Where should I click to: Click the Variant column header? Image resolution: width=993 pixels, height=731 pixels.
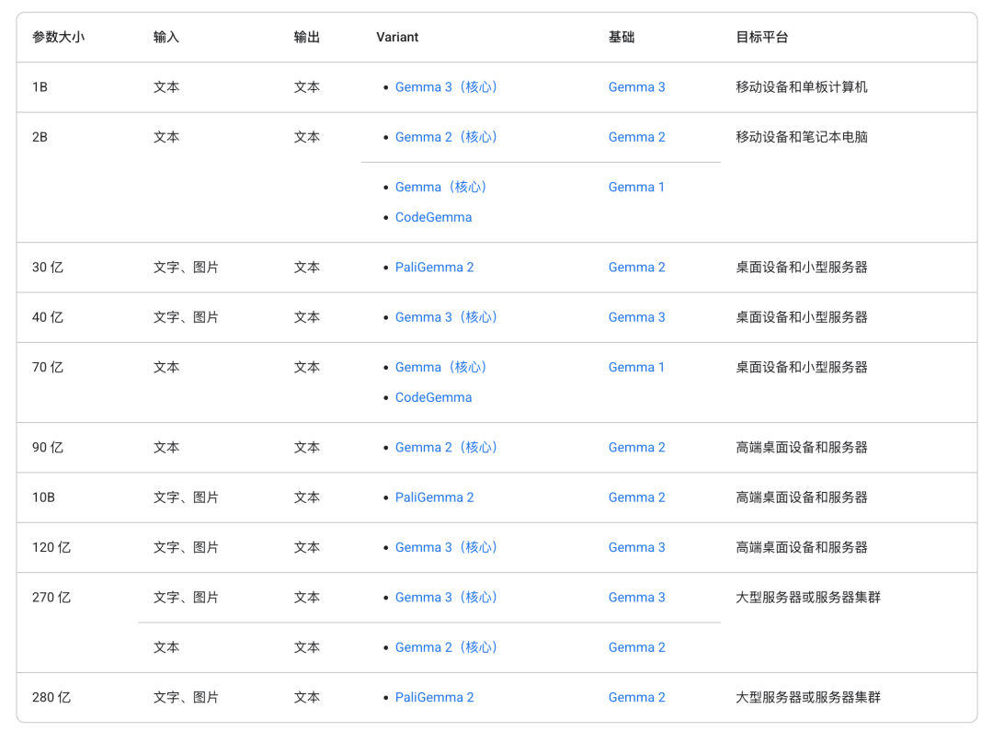pos(397,38)
